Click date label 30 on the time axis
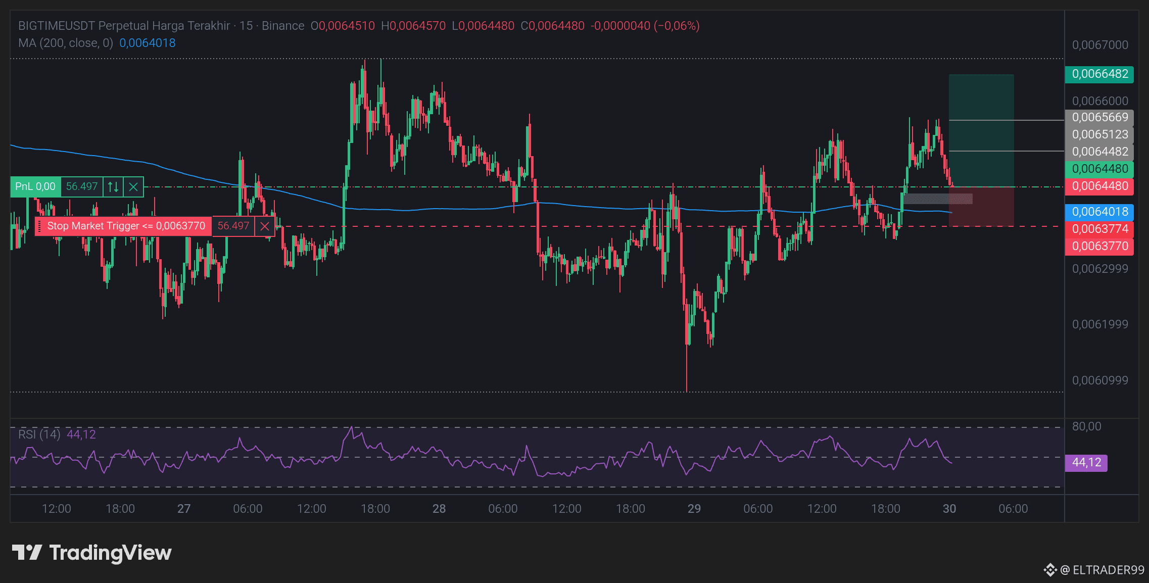The image size is (1149, 583). click(x=949, y=509)
